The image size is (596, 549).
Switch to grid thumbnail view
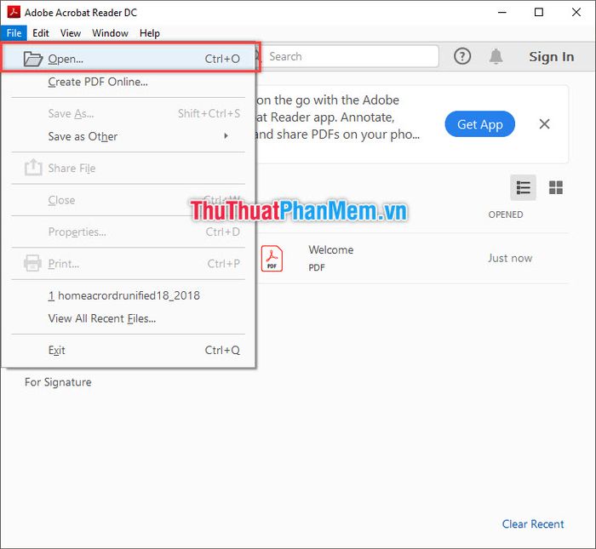pyautogui.click(x=556, y=188)
